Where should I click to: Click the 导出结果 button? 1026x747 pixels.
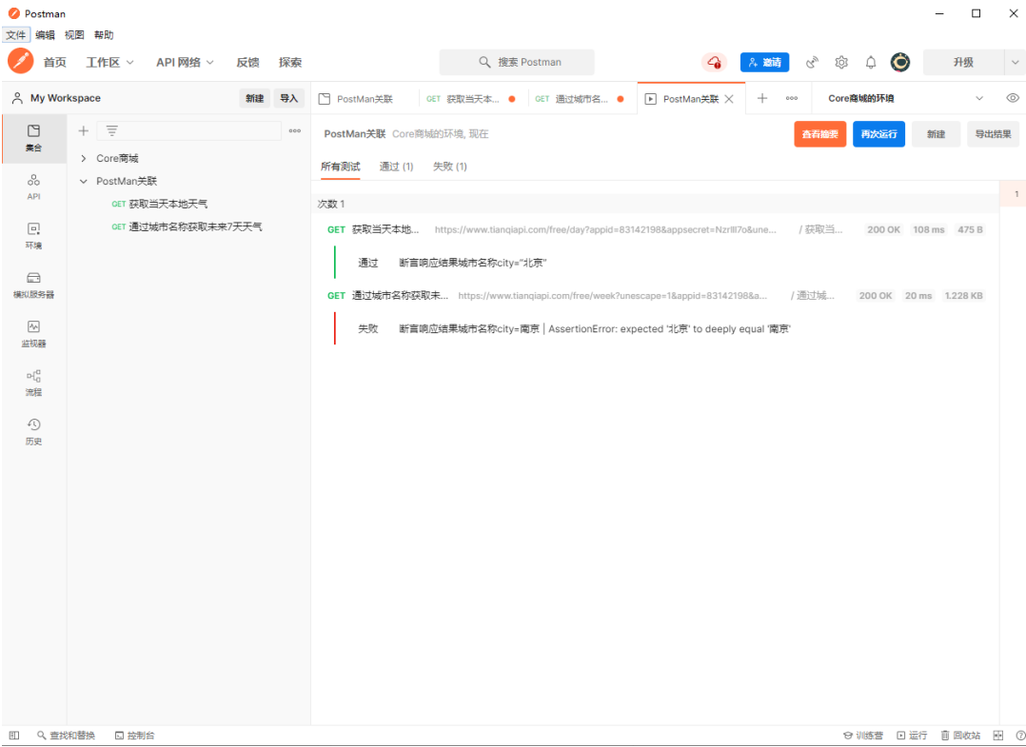click(x=993, y=134)
